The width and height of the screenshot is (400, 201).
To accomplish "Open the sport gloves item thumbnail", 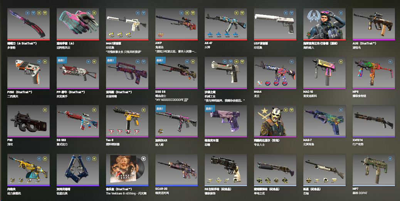I will (78, 24).
